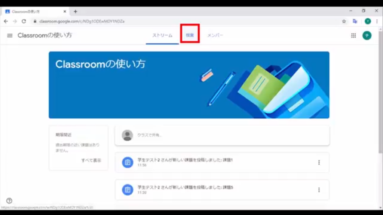Screen dimensions: 383x215
Task: Open more options for the 課題5 post
Action: pos(319,190)
